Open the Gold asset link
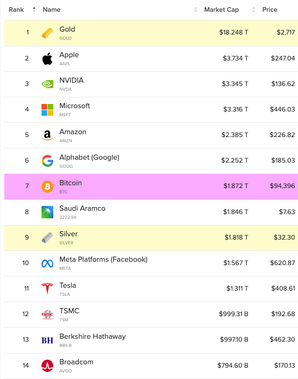This screenshot has height=379, width=298. pyautogui.click(x=67, y=29)
